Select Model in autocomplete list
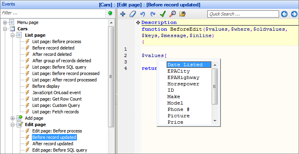Viewport: 299px width, 154px height. pyautogui.click(x=175, y=103)
